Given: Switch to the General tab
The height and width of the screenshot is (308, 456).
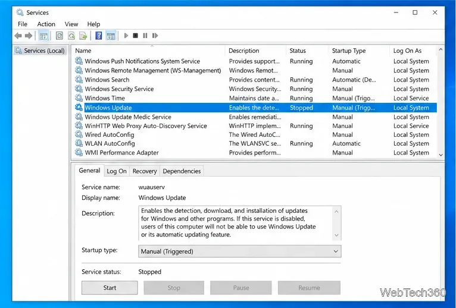Looking at the screenshot, I should coord(89,170).
